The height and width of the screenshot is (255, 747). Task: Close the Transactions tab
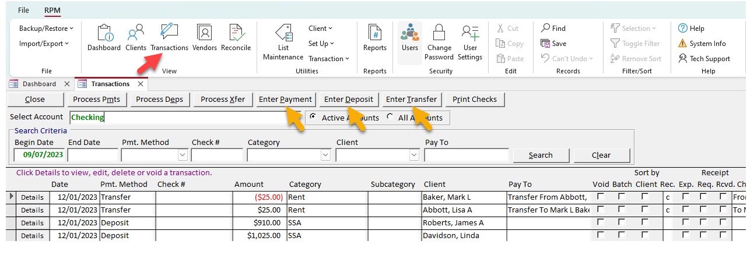click(x=141, y=84)
